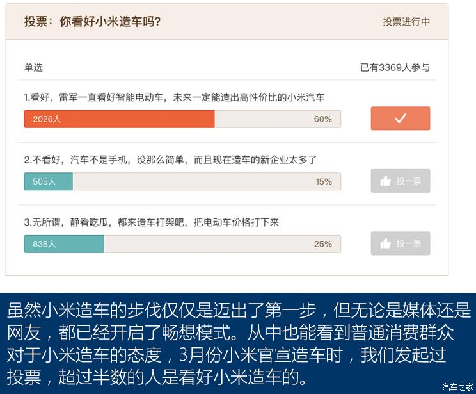Click the 单选 single-choice label

[34, 67]
